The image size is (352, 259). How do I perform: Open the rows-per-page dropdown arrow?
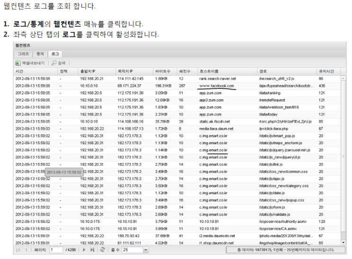(x=146, y=250)
